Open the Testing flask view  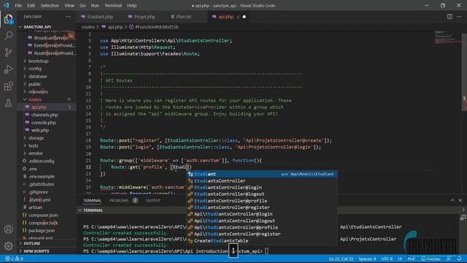8,103
